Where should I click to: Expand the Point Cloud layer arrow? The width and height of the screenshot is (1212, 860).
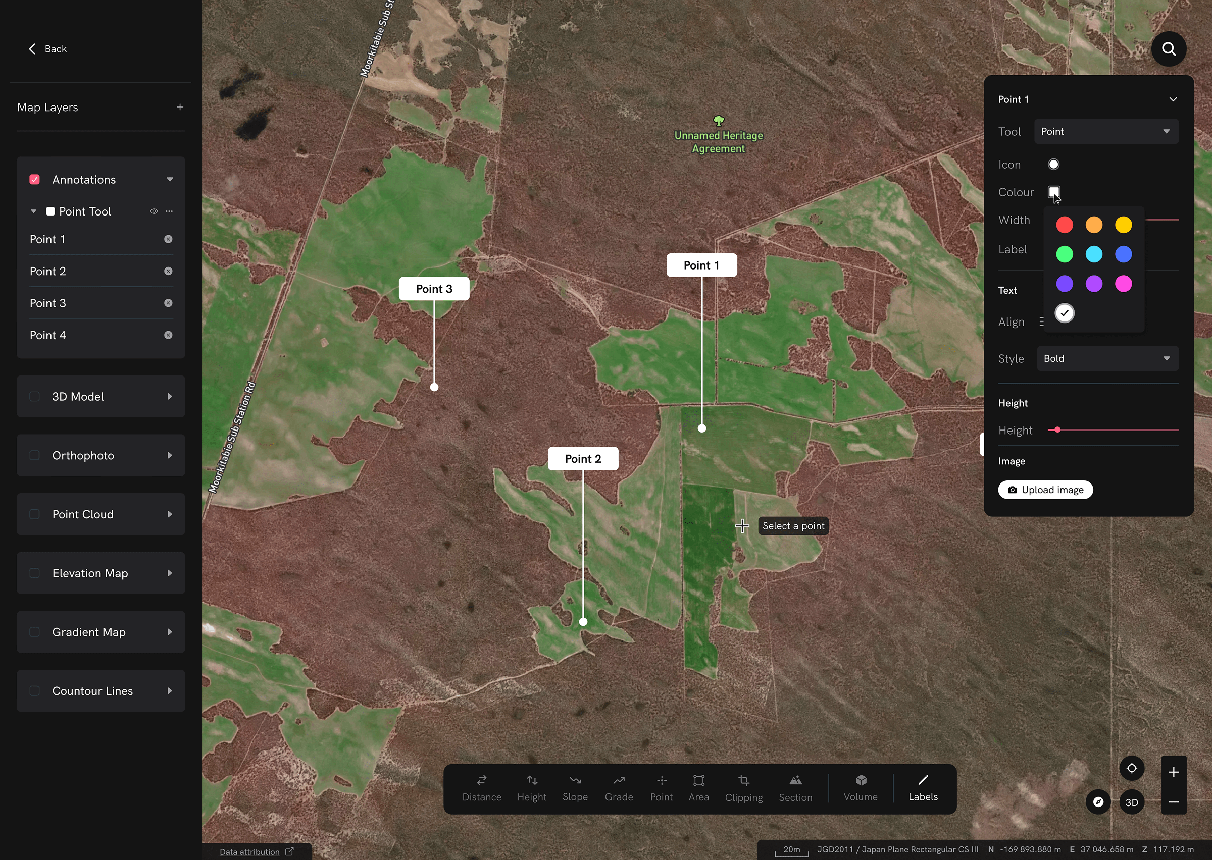click(x=170, y=514)
